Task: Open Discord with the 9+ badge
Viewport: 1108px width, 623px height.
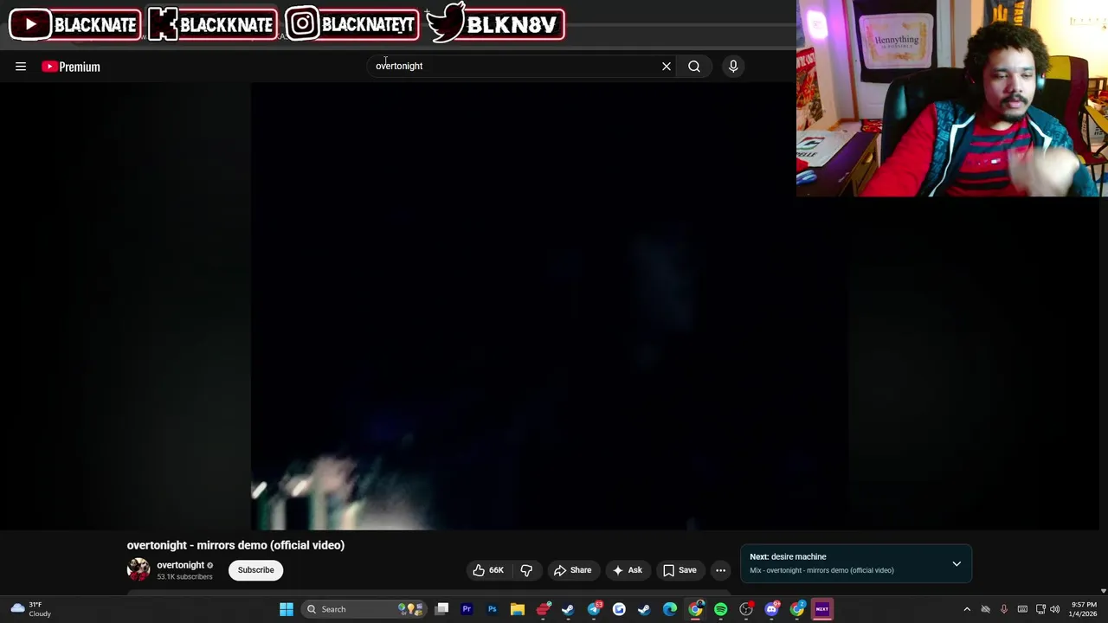Action: 772,609
